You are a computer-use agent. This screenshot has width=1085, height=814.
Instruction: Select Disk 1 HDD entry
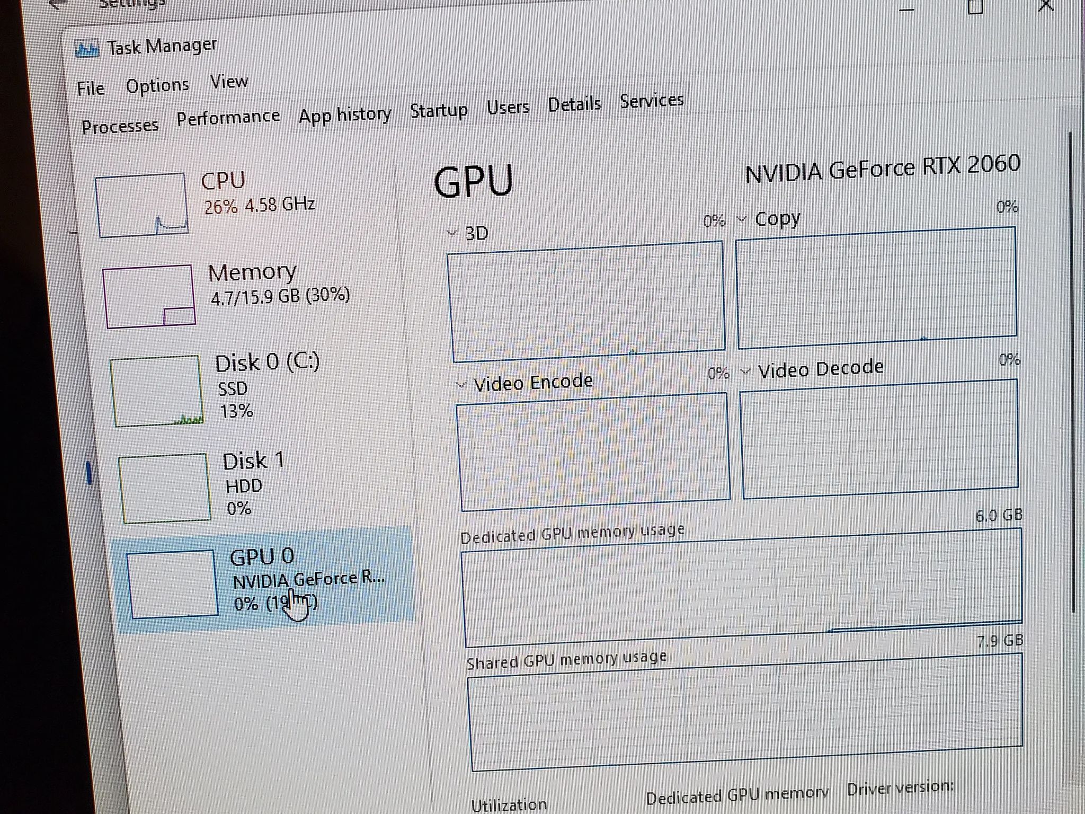tap(260, 485)
